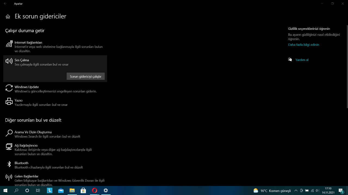
Task: Launch File Explorer from taskbar
Action: [72, 190]
